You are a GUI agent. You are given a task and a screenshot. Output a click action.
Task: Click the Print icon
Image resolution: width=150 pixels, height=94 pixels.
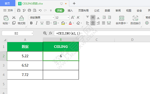coord(29,10)
